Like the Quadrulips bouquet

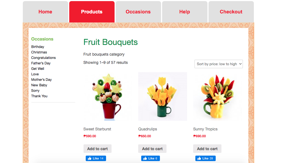151,158
